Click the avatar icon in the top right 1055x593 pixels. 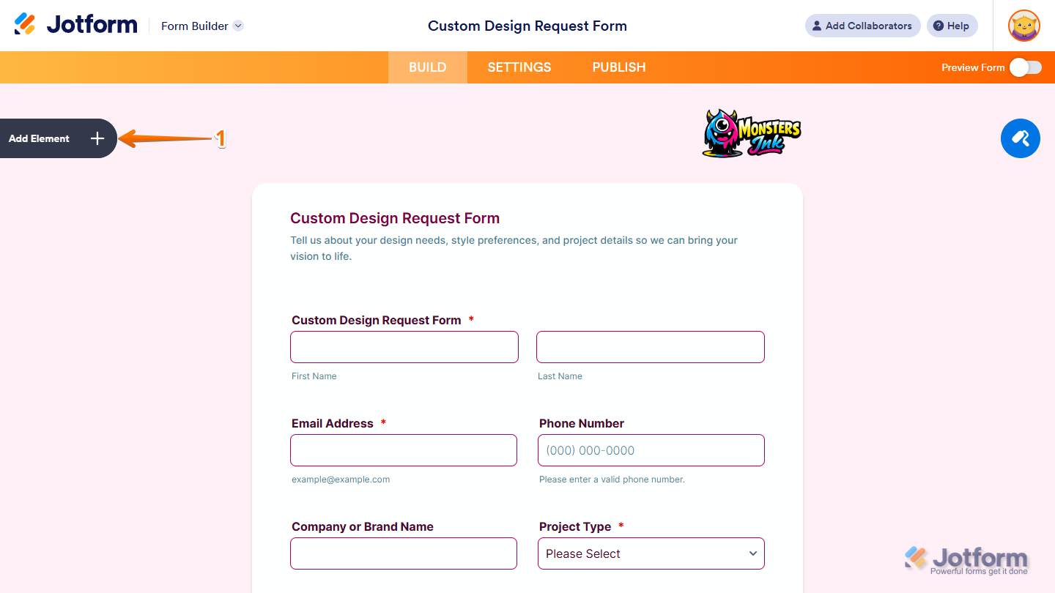tap(1023, 26)
